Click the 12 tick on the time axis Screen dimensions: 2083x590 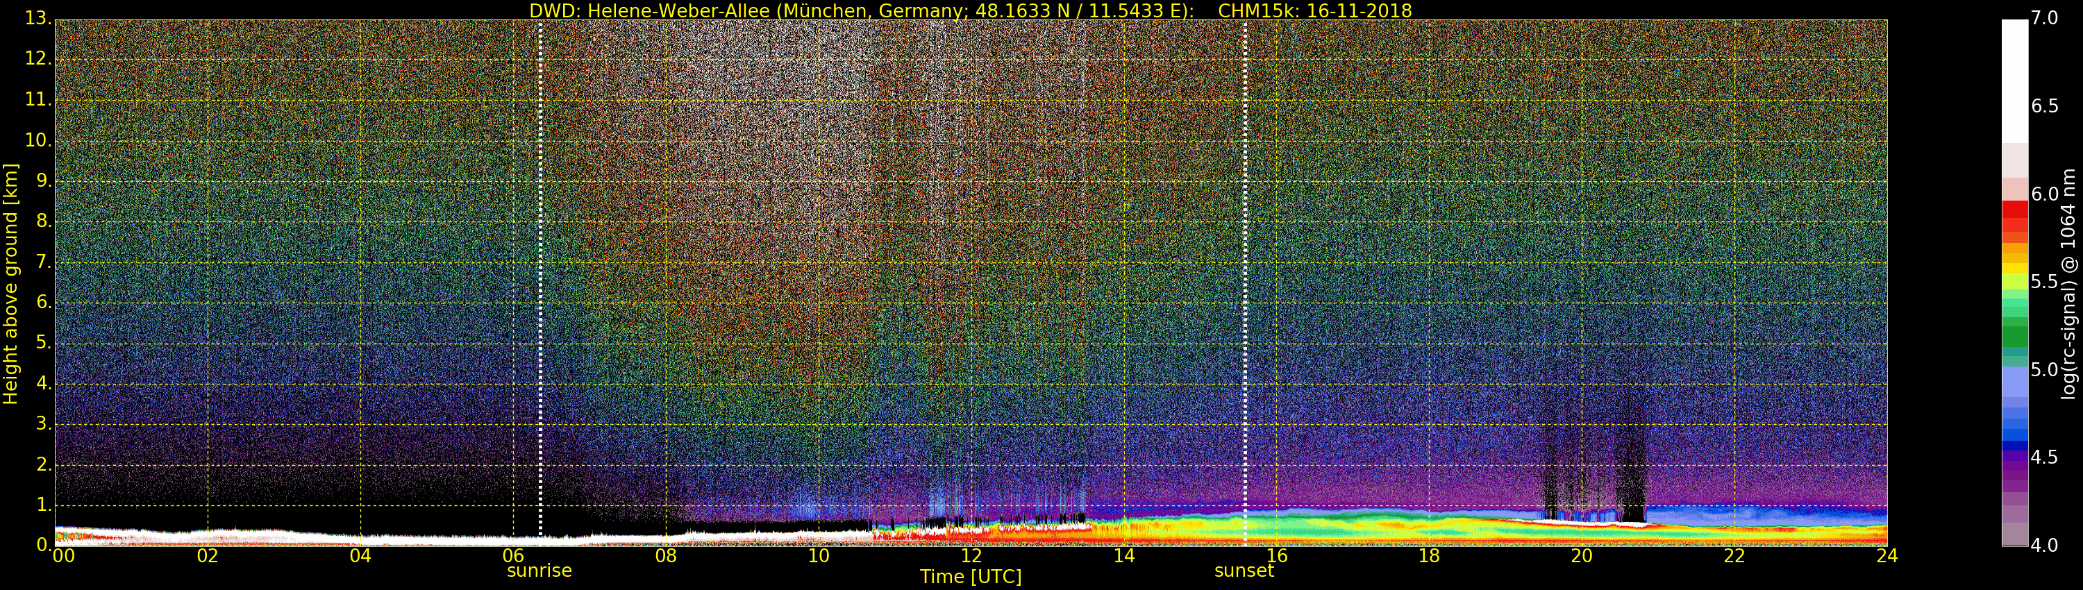click(x=971, y=556)
